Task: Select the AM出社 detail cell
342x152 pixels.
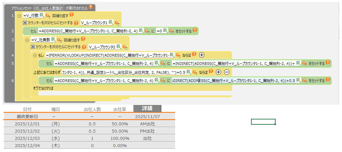Action: coord(147,124)
